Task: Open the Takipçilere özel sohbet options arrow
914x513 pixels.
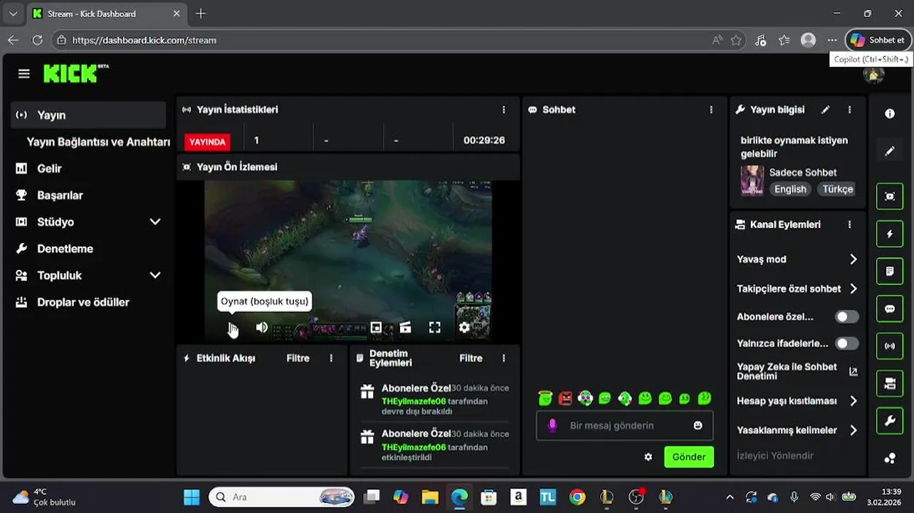Action: 853,289
